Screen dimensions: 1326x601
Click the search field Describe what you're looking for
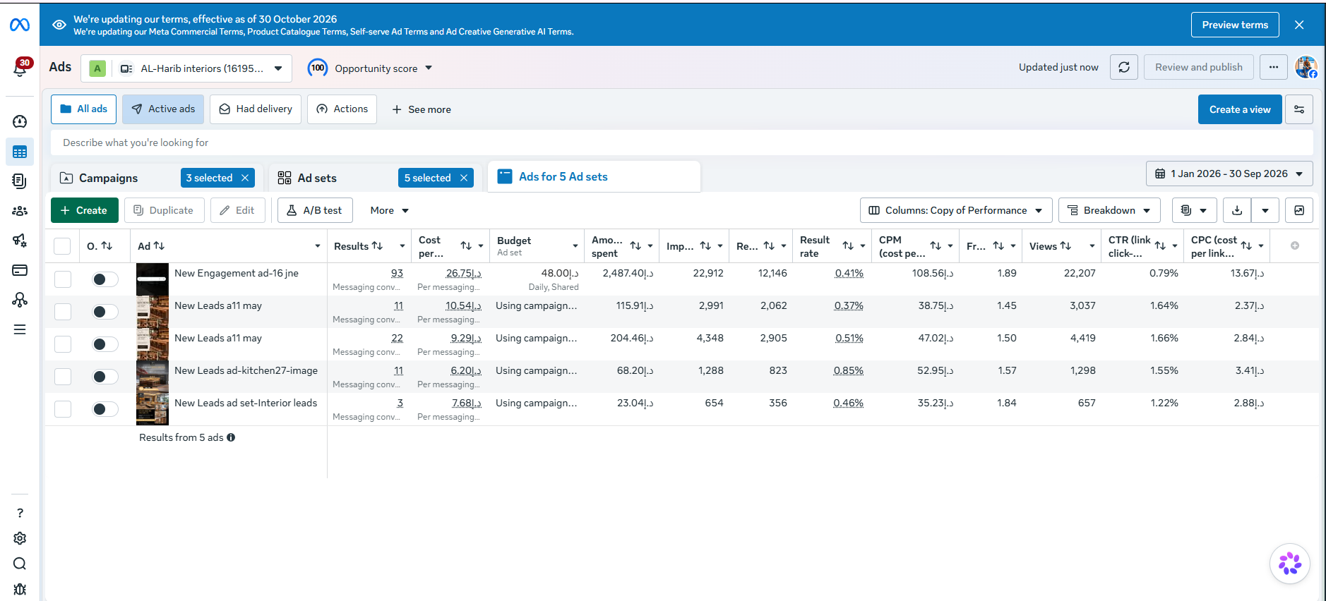[x=682, y=142]
